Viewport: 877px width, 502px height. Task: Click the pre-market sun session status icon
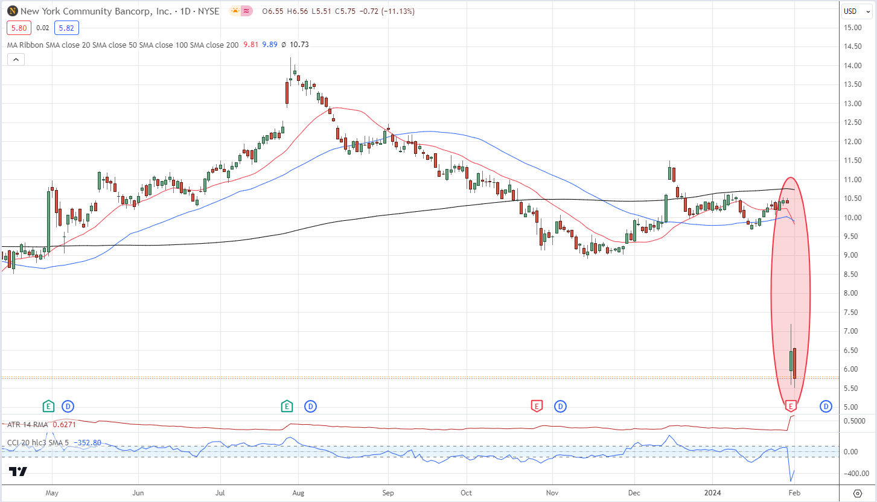[234, 11]
